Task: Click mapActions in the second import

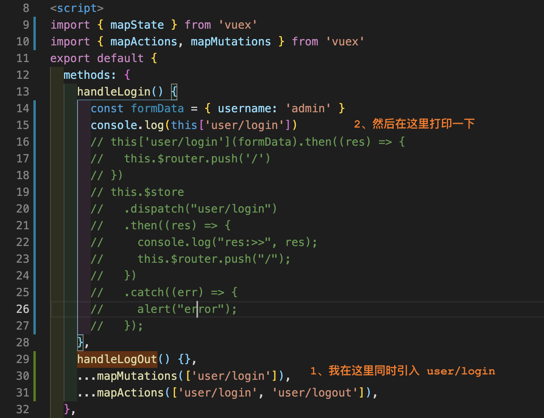Action: (144, 41)
